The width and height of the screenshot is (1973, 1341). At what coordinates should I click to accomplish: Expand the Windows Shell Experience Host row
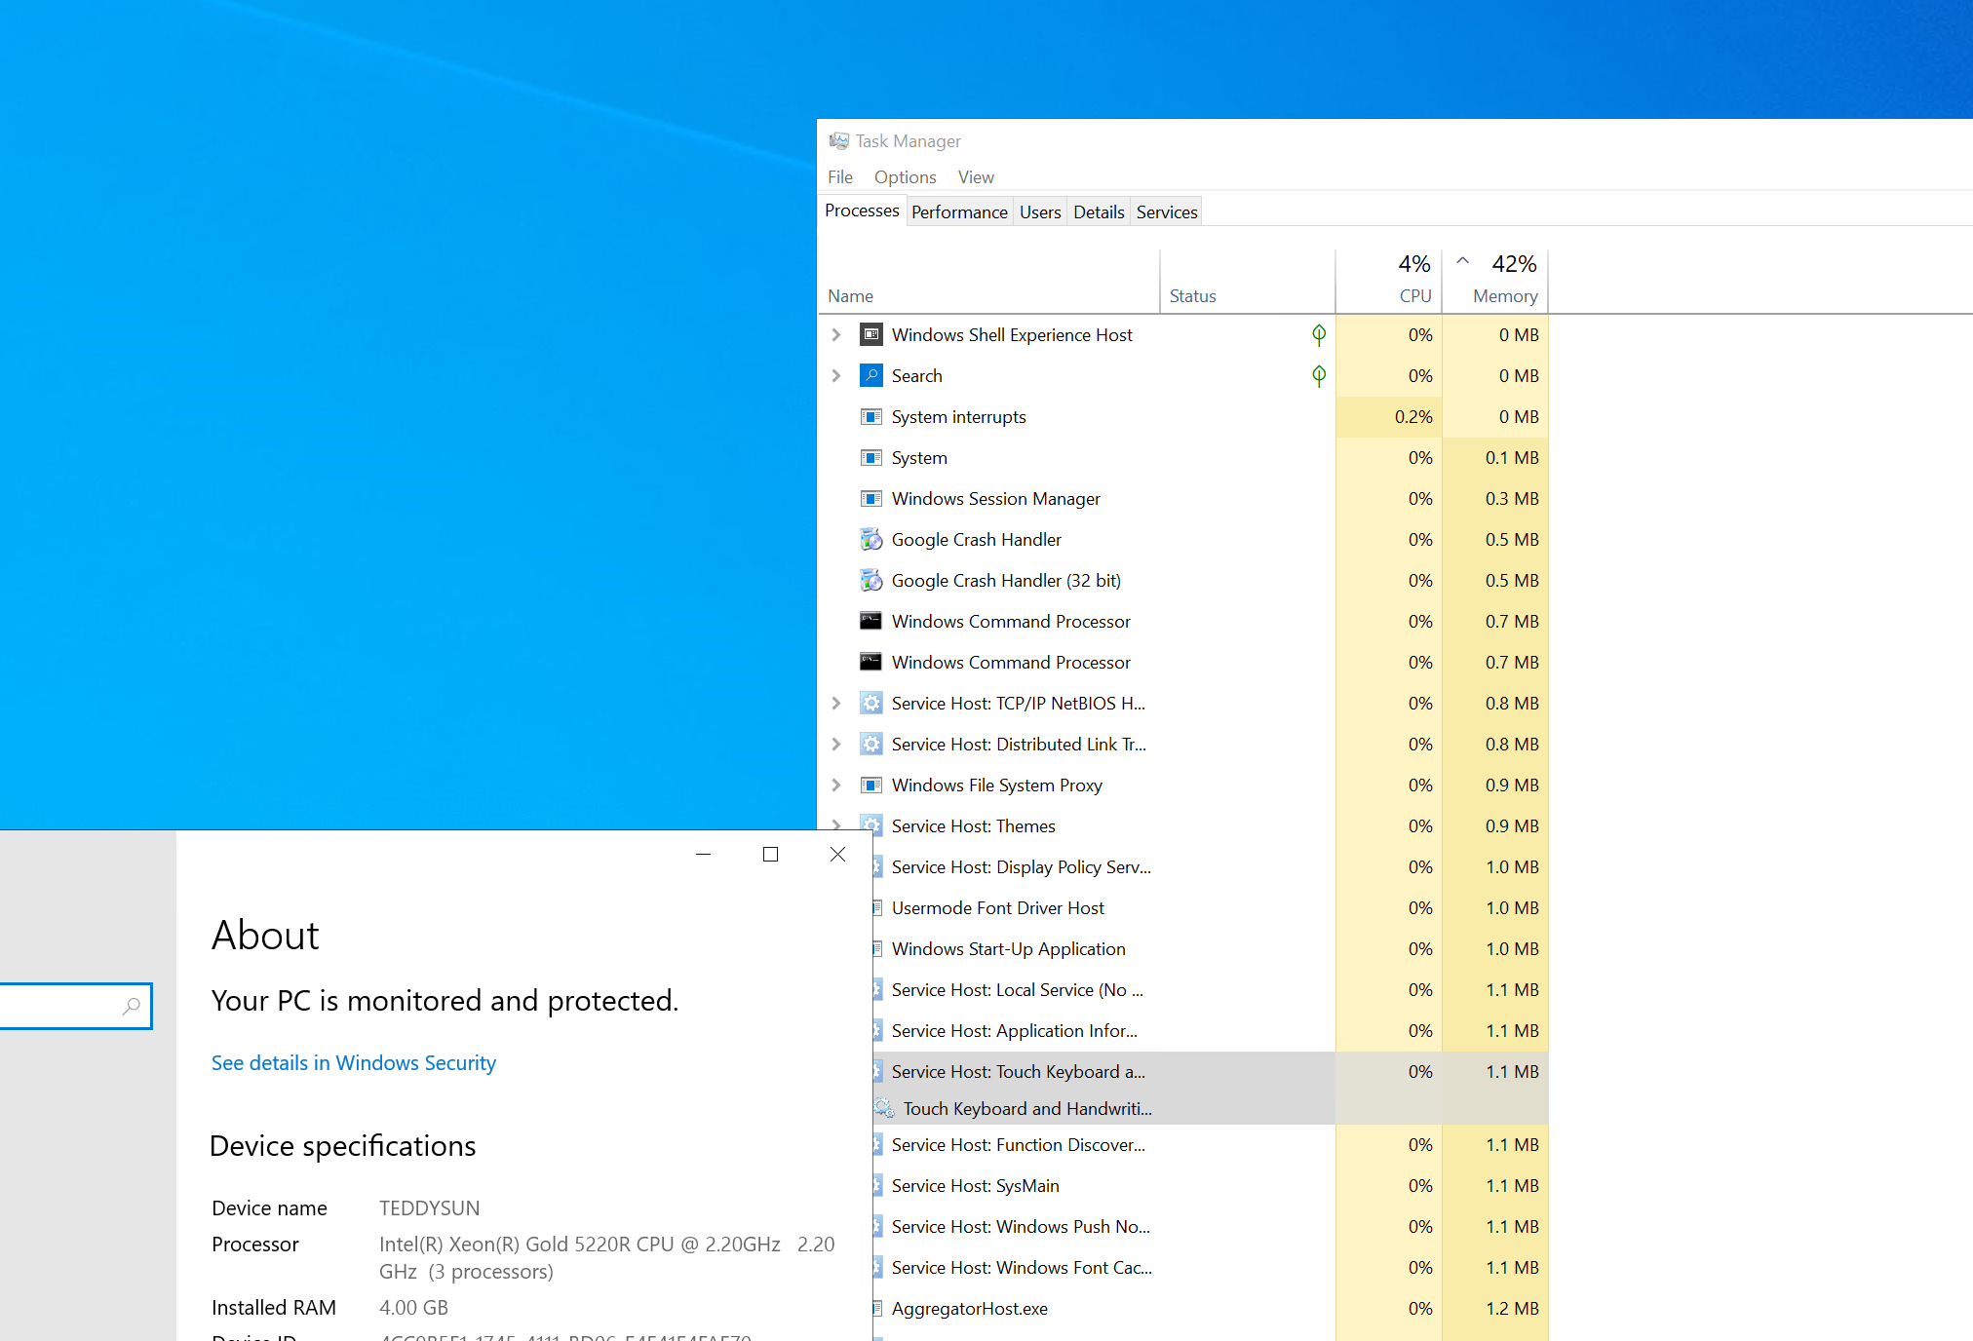(836, 334)
